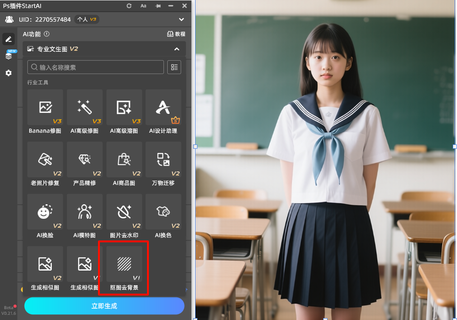Click the refresh icon in title bar
Image resolution: width=457 pixels, height=320 pixels.
[x=129, y=6]
